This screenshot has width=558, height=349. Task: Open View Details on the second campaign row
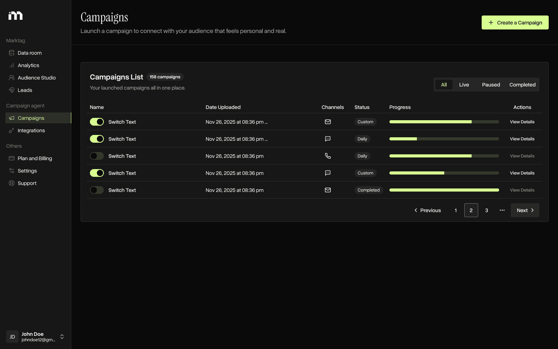click(x=522, y=139)
